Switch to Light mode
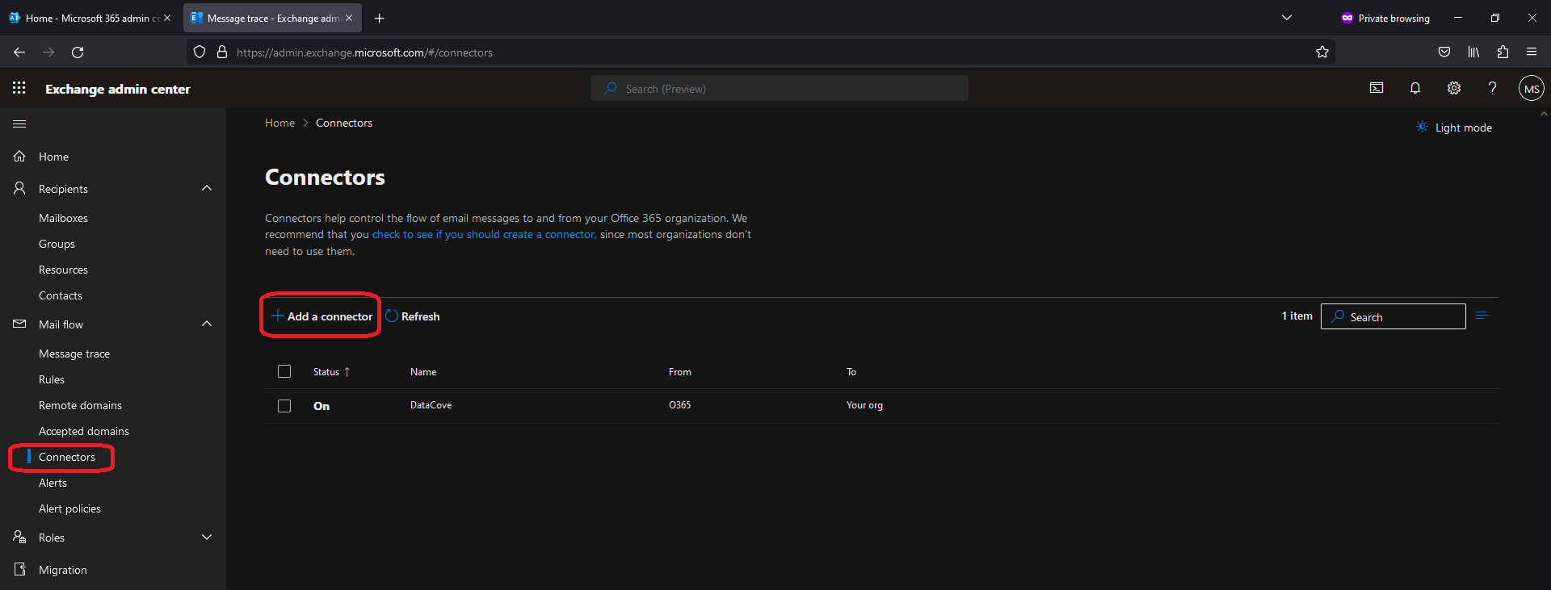The image size is (1551, 590). point(1454,128)
